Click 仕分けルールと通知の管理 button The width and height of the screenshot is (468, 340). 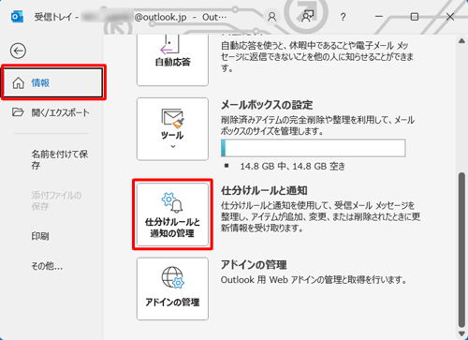(172, 214)
